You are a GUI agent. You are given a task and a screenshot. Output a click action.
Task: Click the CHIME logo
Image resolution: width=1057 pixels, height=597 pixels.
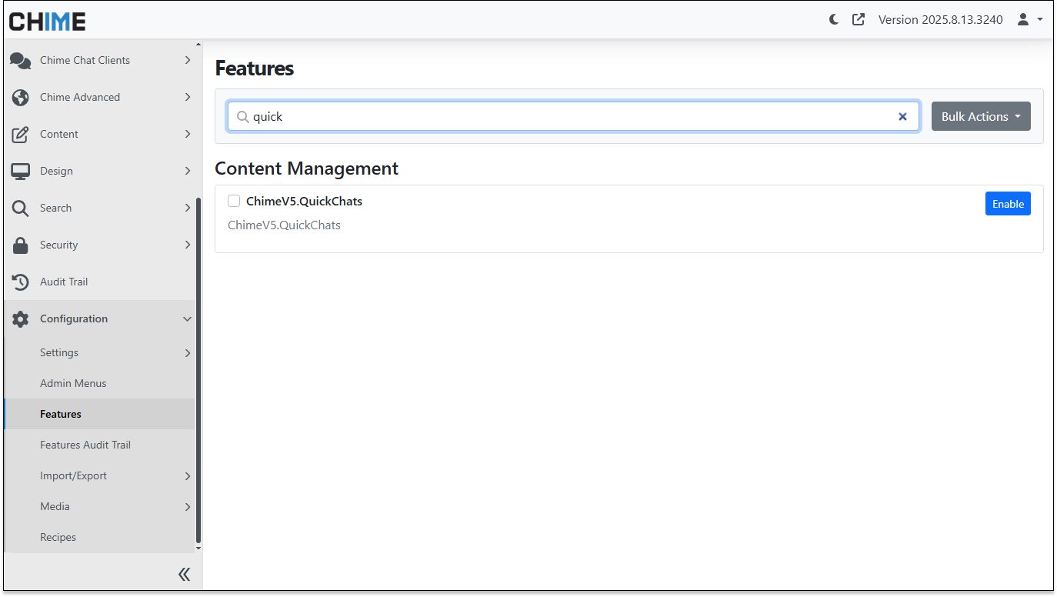click(47, 21)
